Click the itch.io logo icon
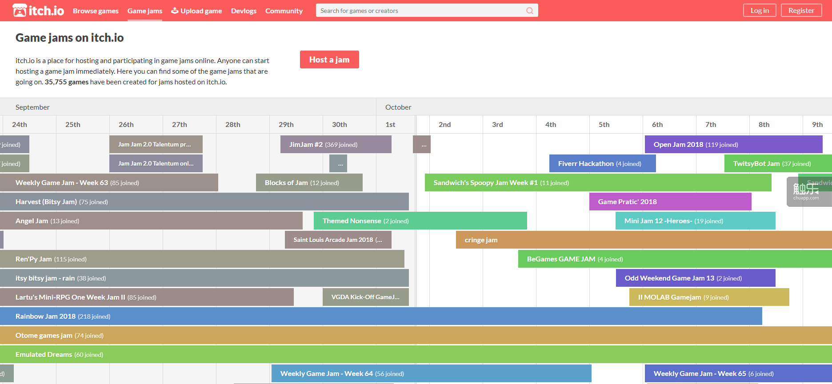The width and height of the screenshot is (832, 384). 20,10
